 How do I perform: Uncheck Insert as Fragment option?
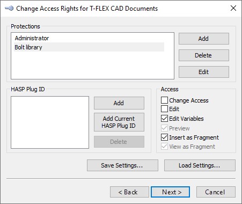pyautogui.click(x=164, y=137)
